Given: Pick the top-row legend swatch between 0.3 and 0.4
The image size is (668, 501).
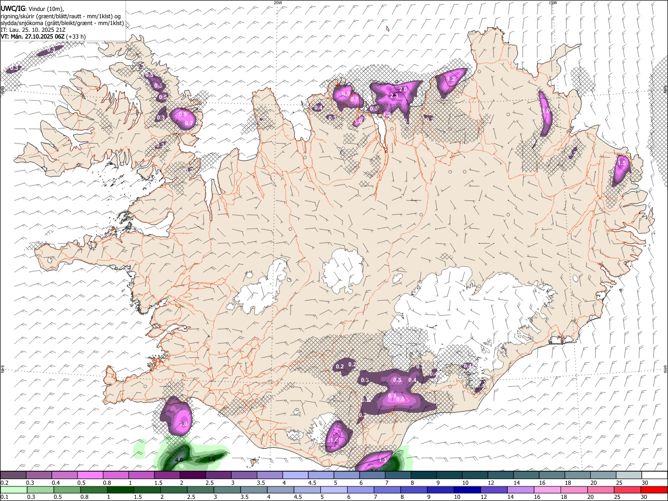Looking at the screenshot, I should tap(39, 475).
